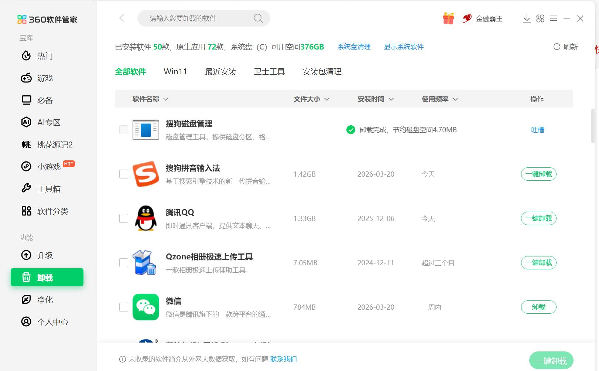The height and width of the screenshot is (371, 599).
Task: Open the 联系我们 link
Action: pos(284,359)
